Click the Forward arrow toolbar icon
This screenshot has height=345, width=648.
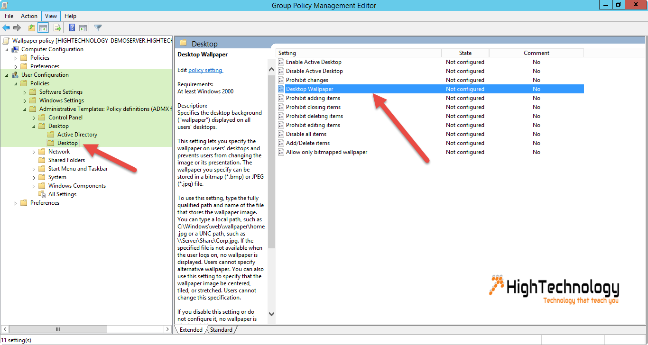click(x=17, y=28)
